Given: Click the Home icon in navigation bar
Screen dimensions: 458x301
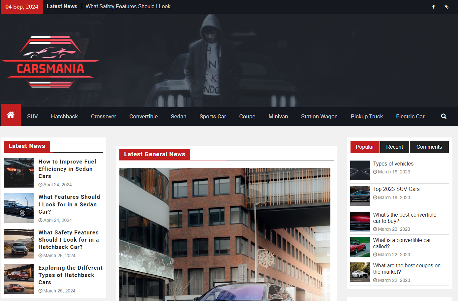Looking at the screenshot, I should 11,115.
